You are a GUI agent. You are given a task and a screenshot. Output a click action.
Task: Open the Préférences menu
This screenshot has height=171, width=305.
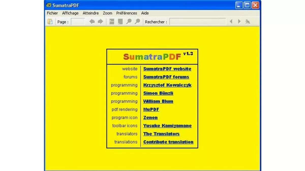(126, 13)
